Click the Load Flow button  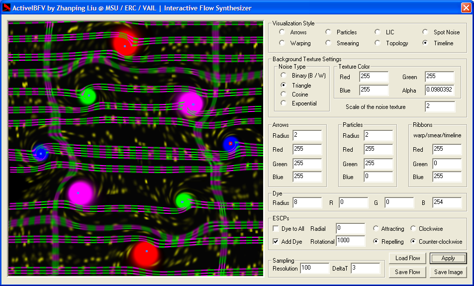tap(407, 258)
